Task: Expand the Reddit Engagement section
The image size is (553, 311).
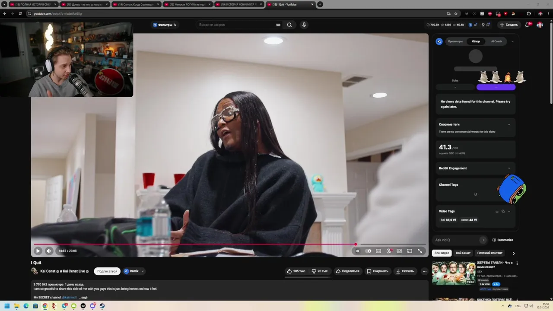Action: pyautogui.click(x=509, y=168)
